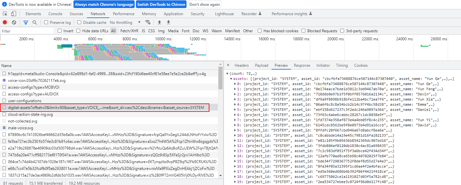Toggle the network filter funnel icon
The width and height of the screenshot is (461, 185).
(26, 22)
